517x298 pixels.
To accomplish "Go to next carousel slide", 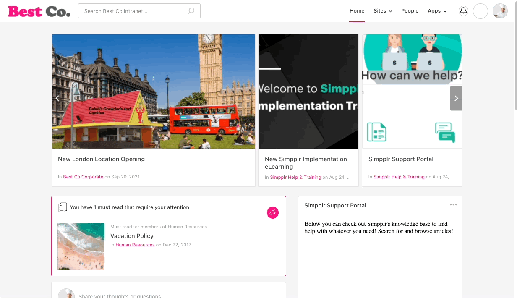I will (x=456, y=98).
